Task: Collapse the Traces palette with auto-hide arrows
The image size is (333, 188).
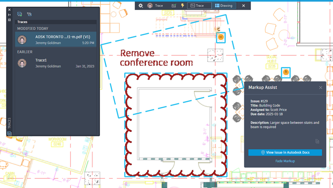Action: click(9, 15)
